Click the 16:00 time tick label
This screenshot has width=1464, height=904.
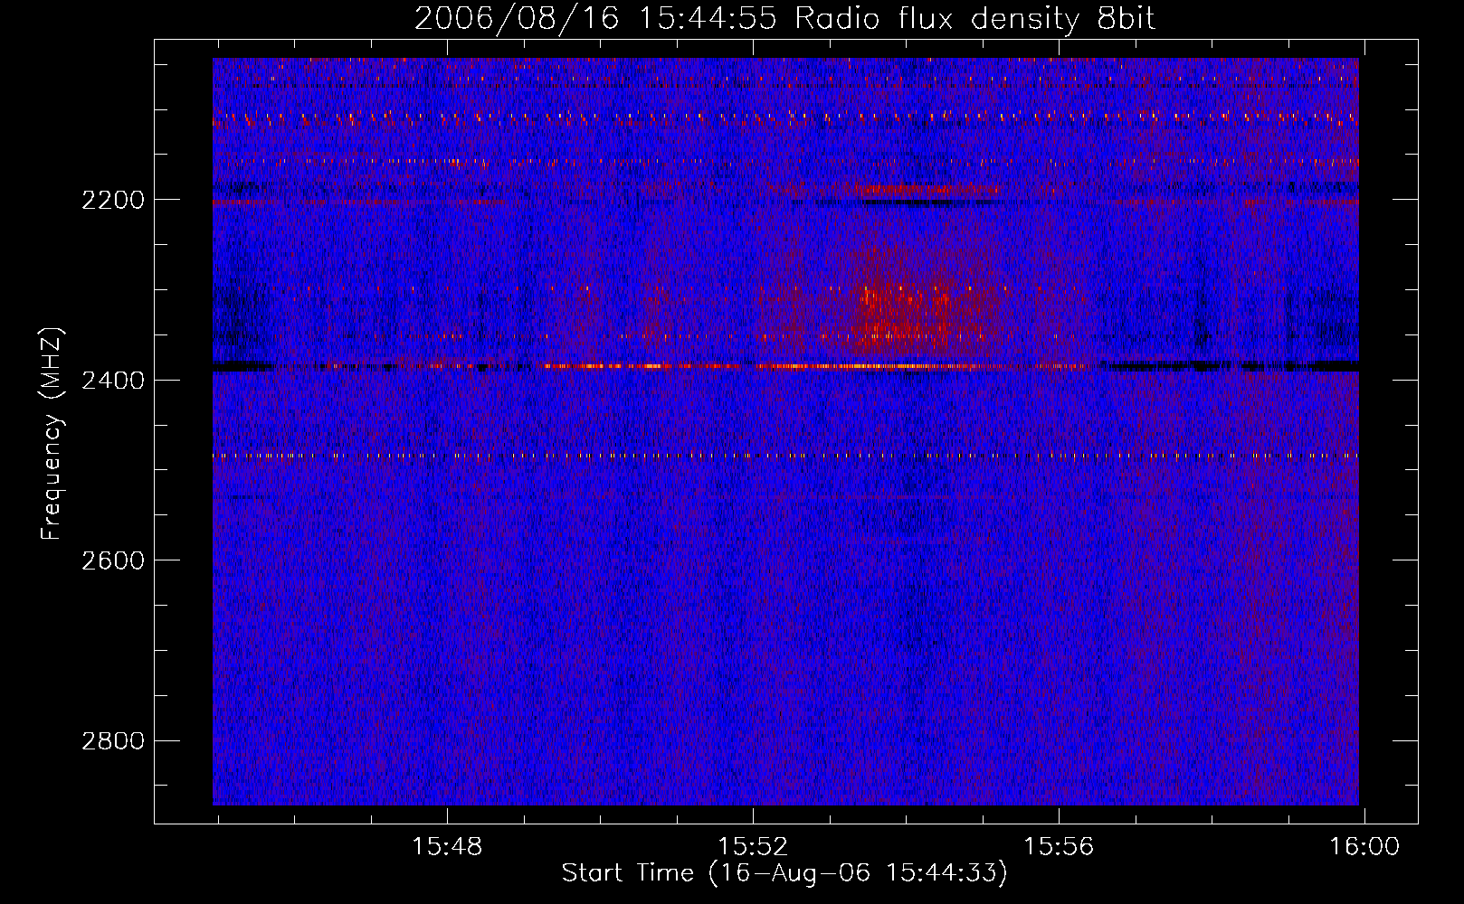(x=1364, y=847)
